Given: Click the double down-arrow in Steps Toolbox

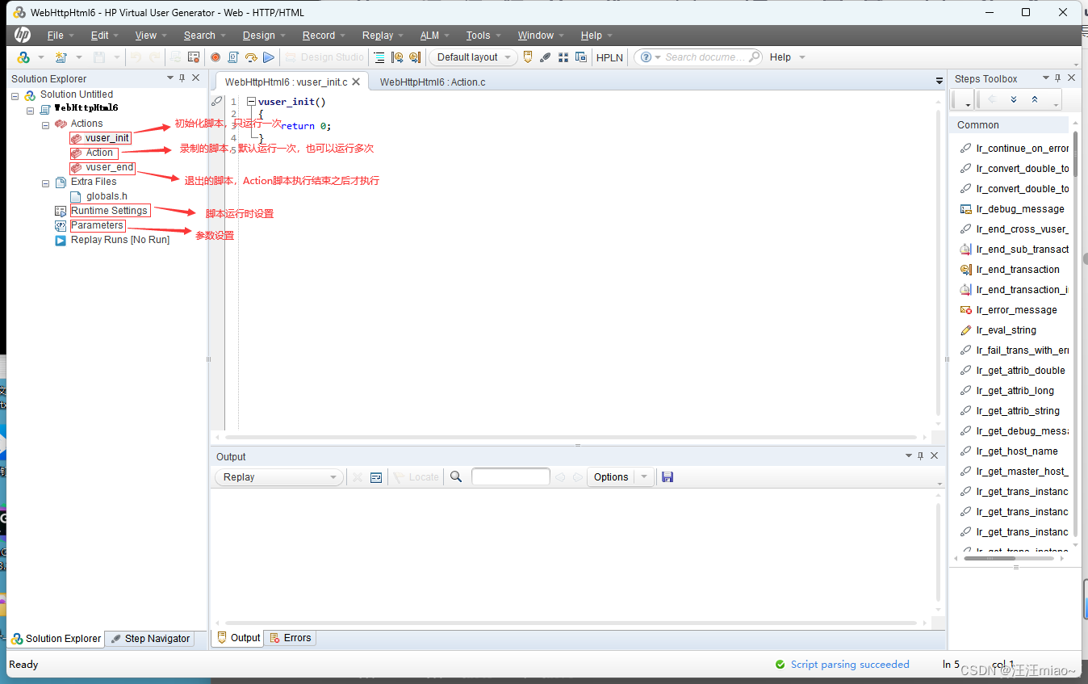Looking at the screenshot, I should 1014,99.
